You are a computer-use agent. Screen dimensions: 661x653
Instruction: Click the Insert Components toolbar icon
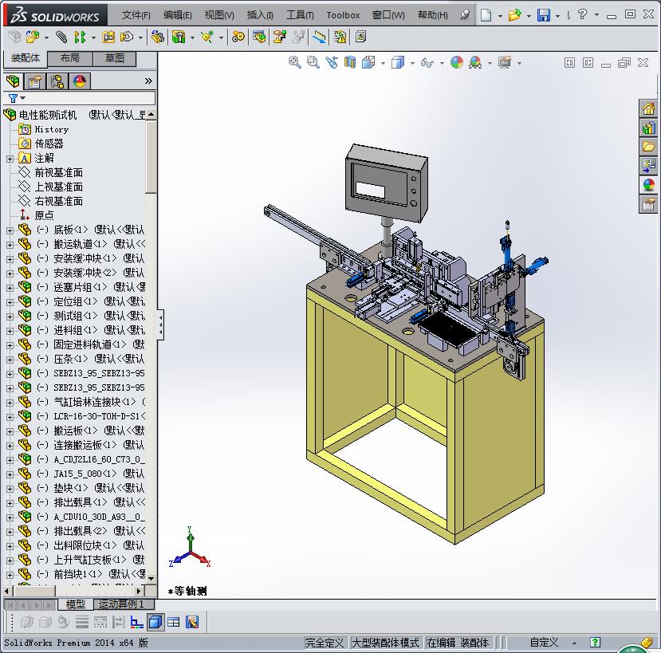click(33, 37)
